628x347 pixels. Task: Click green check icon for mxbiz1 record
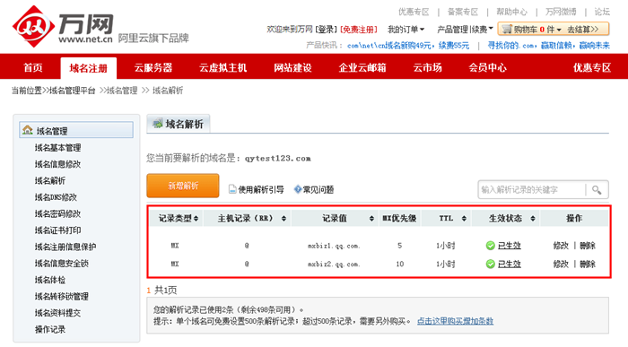coord(490,246)
